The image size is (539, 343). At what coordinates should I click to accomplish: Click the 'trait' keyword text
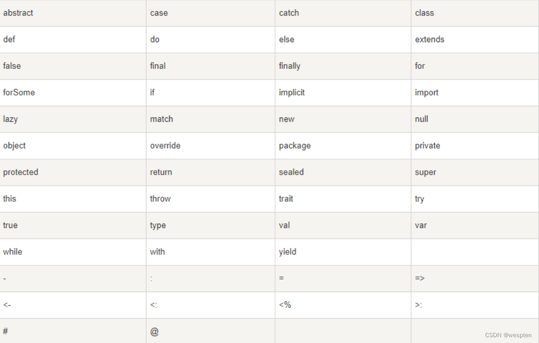[x=286, y=199]
